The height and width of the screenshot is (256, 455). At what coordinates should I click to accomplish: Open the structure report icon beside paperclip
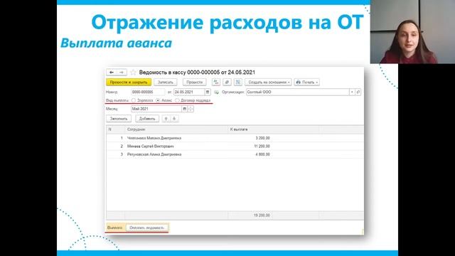(238, 82)
